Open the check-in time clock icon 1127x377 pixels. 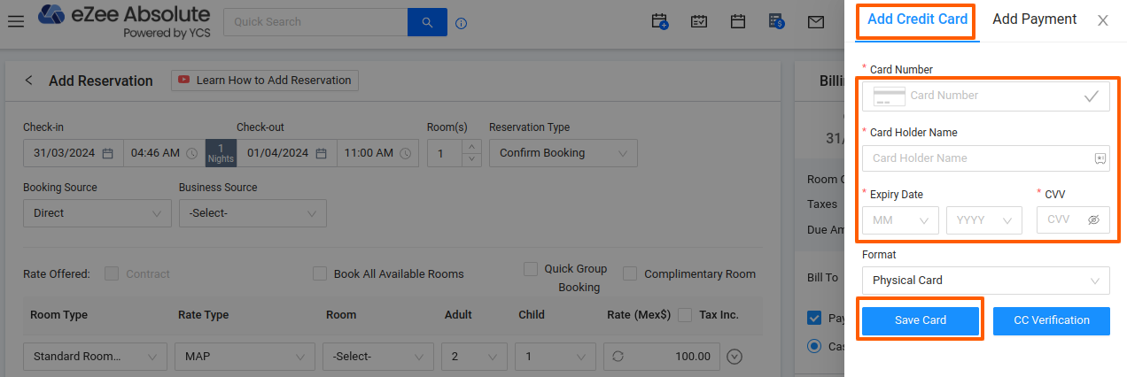click(x=191, y=153)
